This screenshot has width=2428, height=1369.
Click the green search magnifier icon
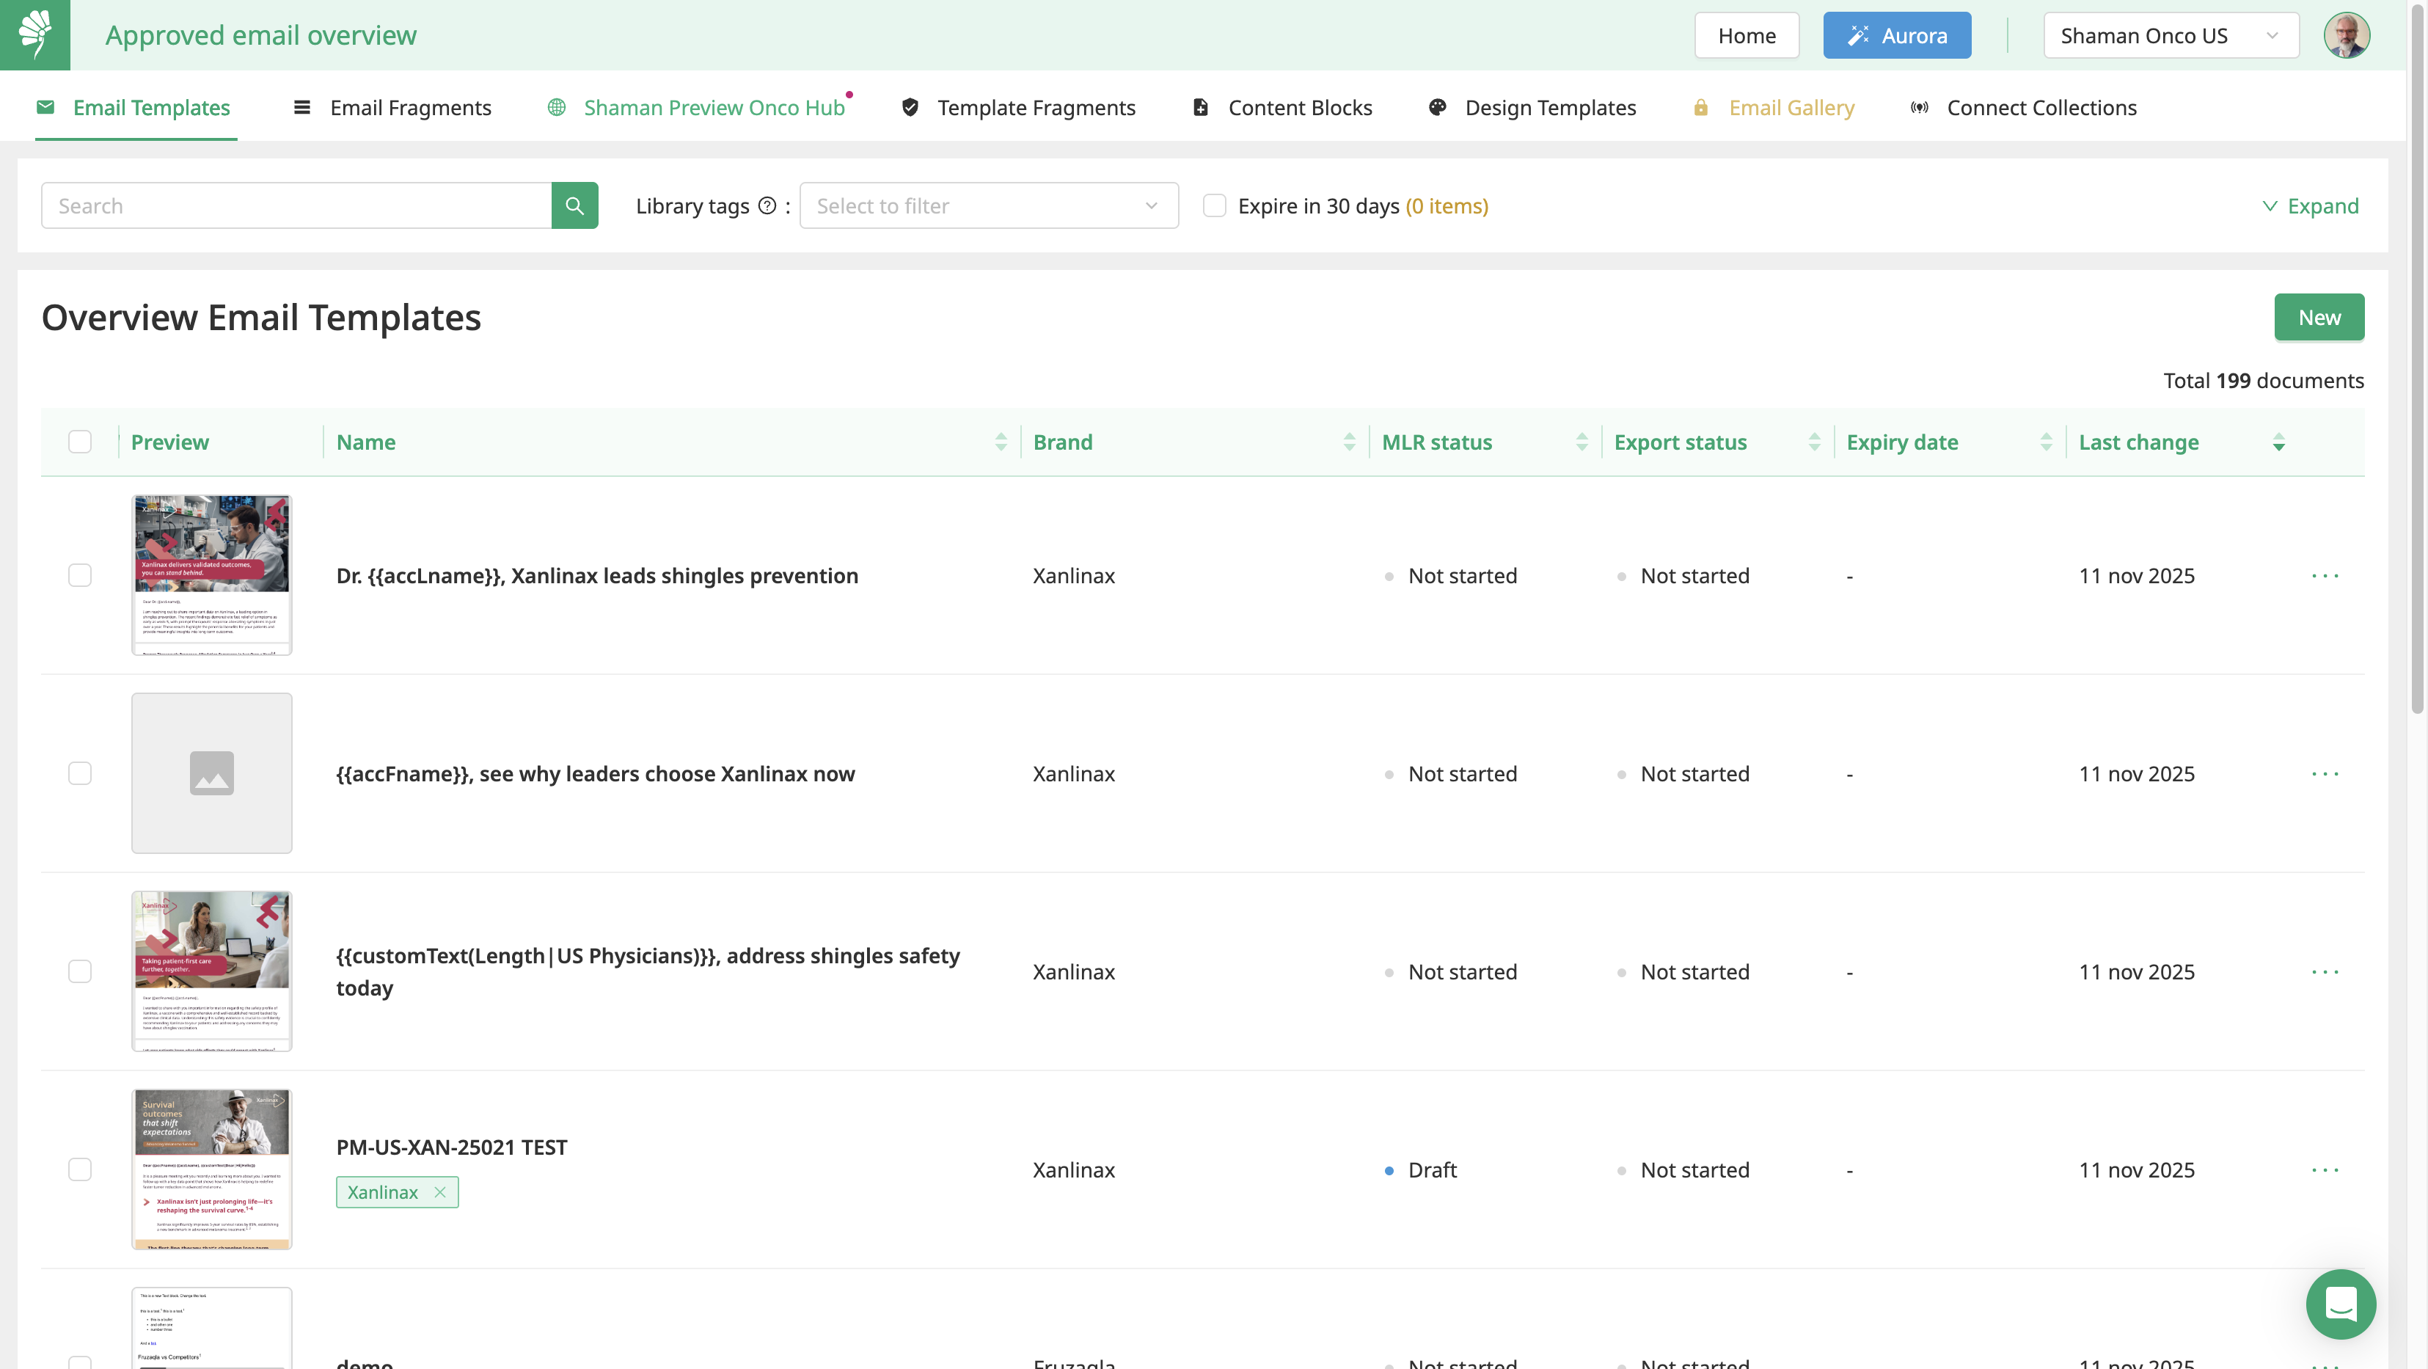point(574,205)
